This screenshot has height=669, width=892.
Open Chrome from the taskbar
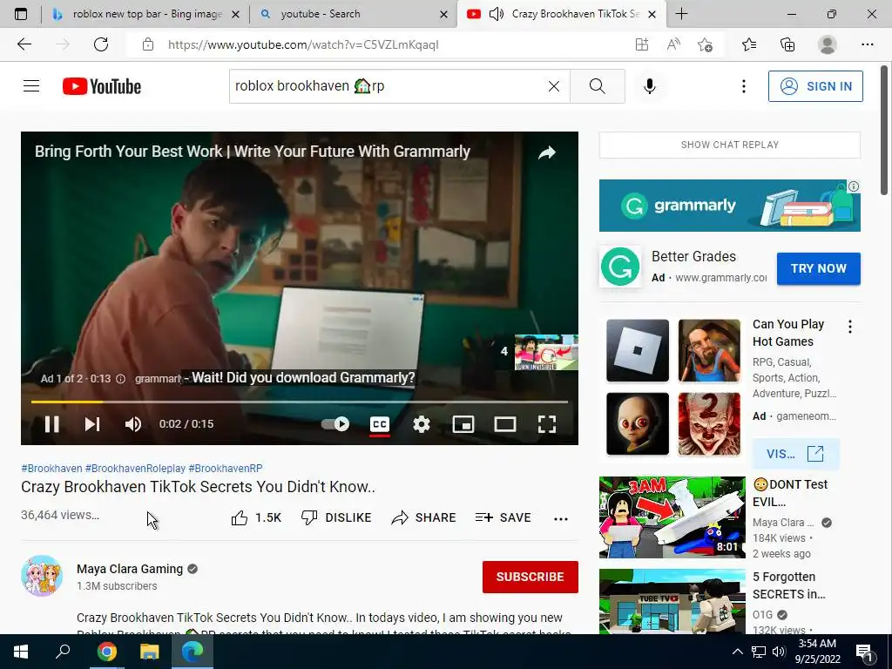(x=107, y=652)
